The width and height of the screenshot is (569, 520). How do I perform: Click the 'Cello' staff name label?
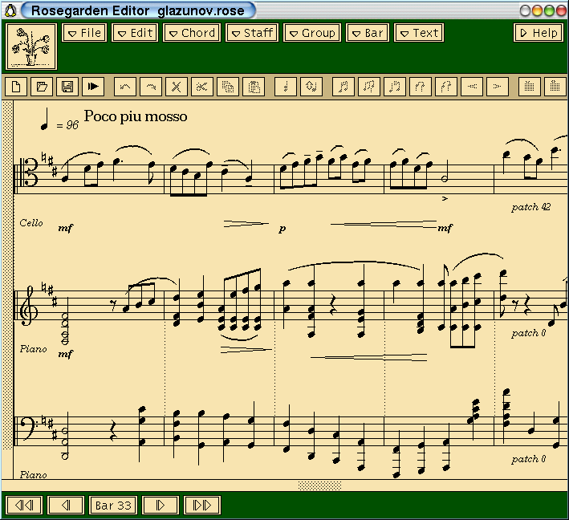pos(31,223)
